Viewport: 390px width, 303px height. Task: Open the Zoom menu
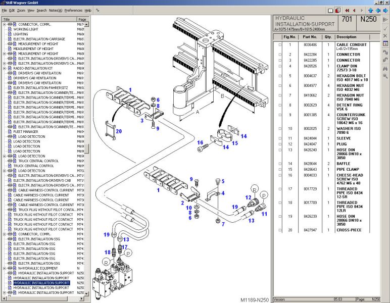[x=21, y=10]
